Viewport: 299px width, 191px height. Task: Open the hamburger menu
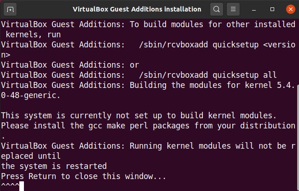(234, 9)
